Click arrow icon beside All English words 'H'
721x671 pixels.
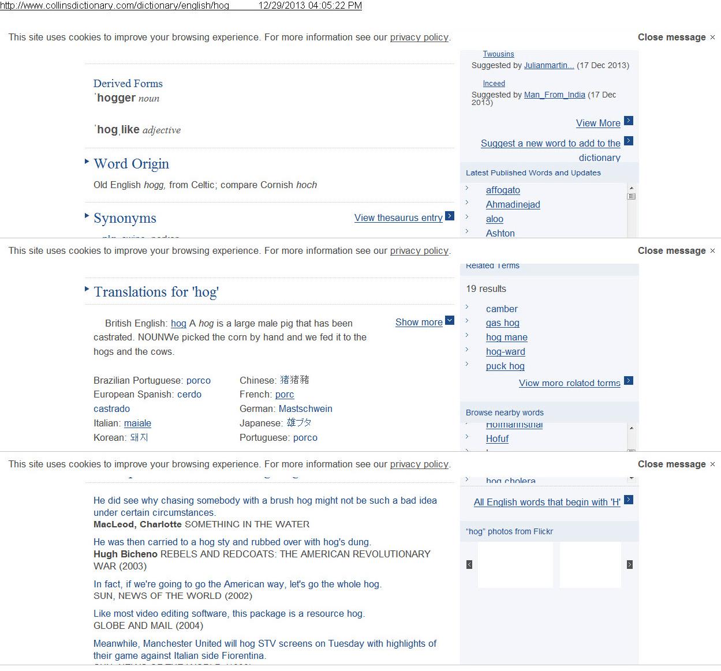(629, 500)
